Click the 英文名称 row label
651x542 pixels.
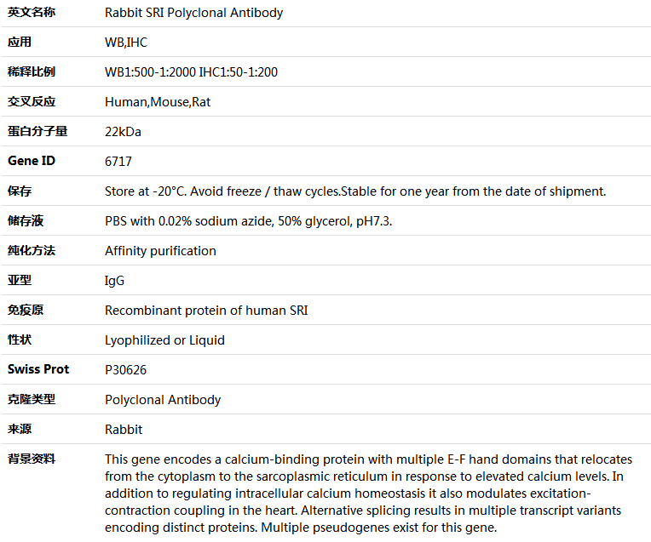tap(32, 13)
